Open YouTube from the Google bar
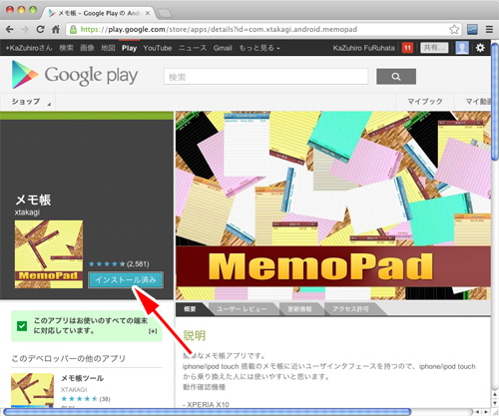 [158, 48]
